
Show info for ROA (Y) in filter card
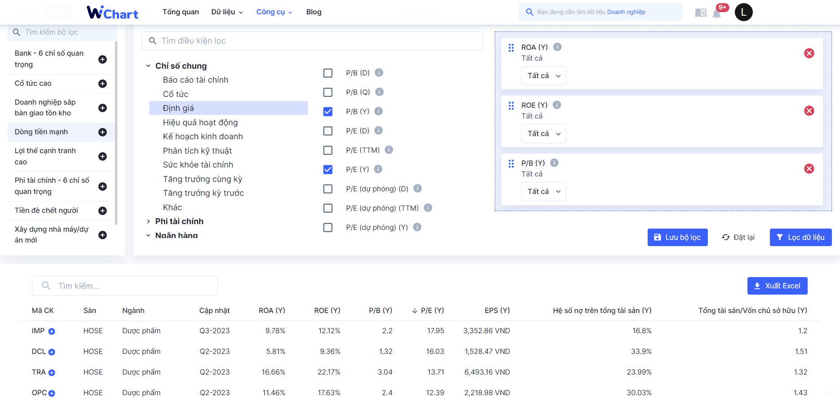click(x=557, y=47)
